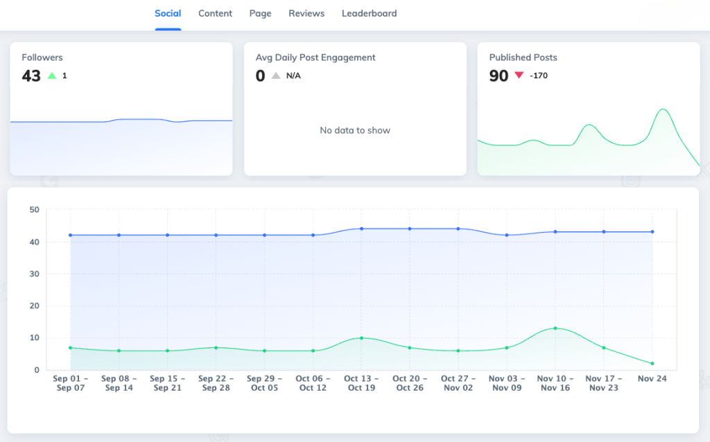710x442 pixels.
Task: Click the Published Posts sparkline peak
Action: tap(663, 110)
